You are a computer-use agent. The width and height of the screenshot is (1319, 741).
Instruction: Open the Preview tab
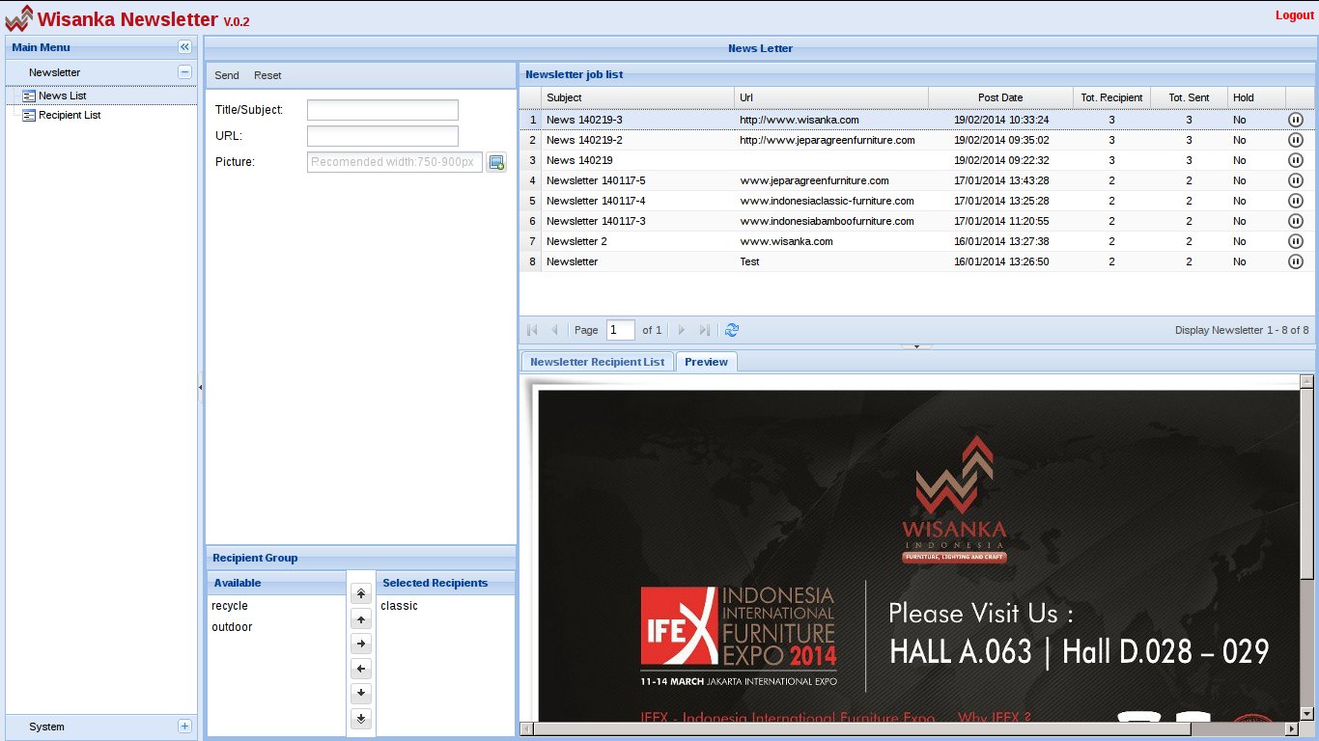coord(706,361)
